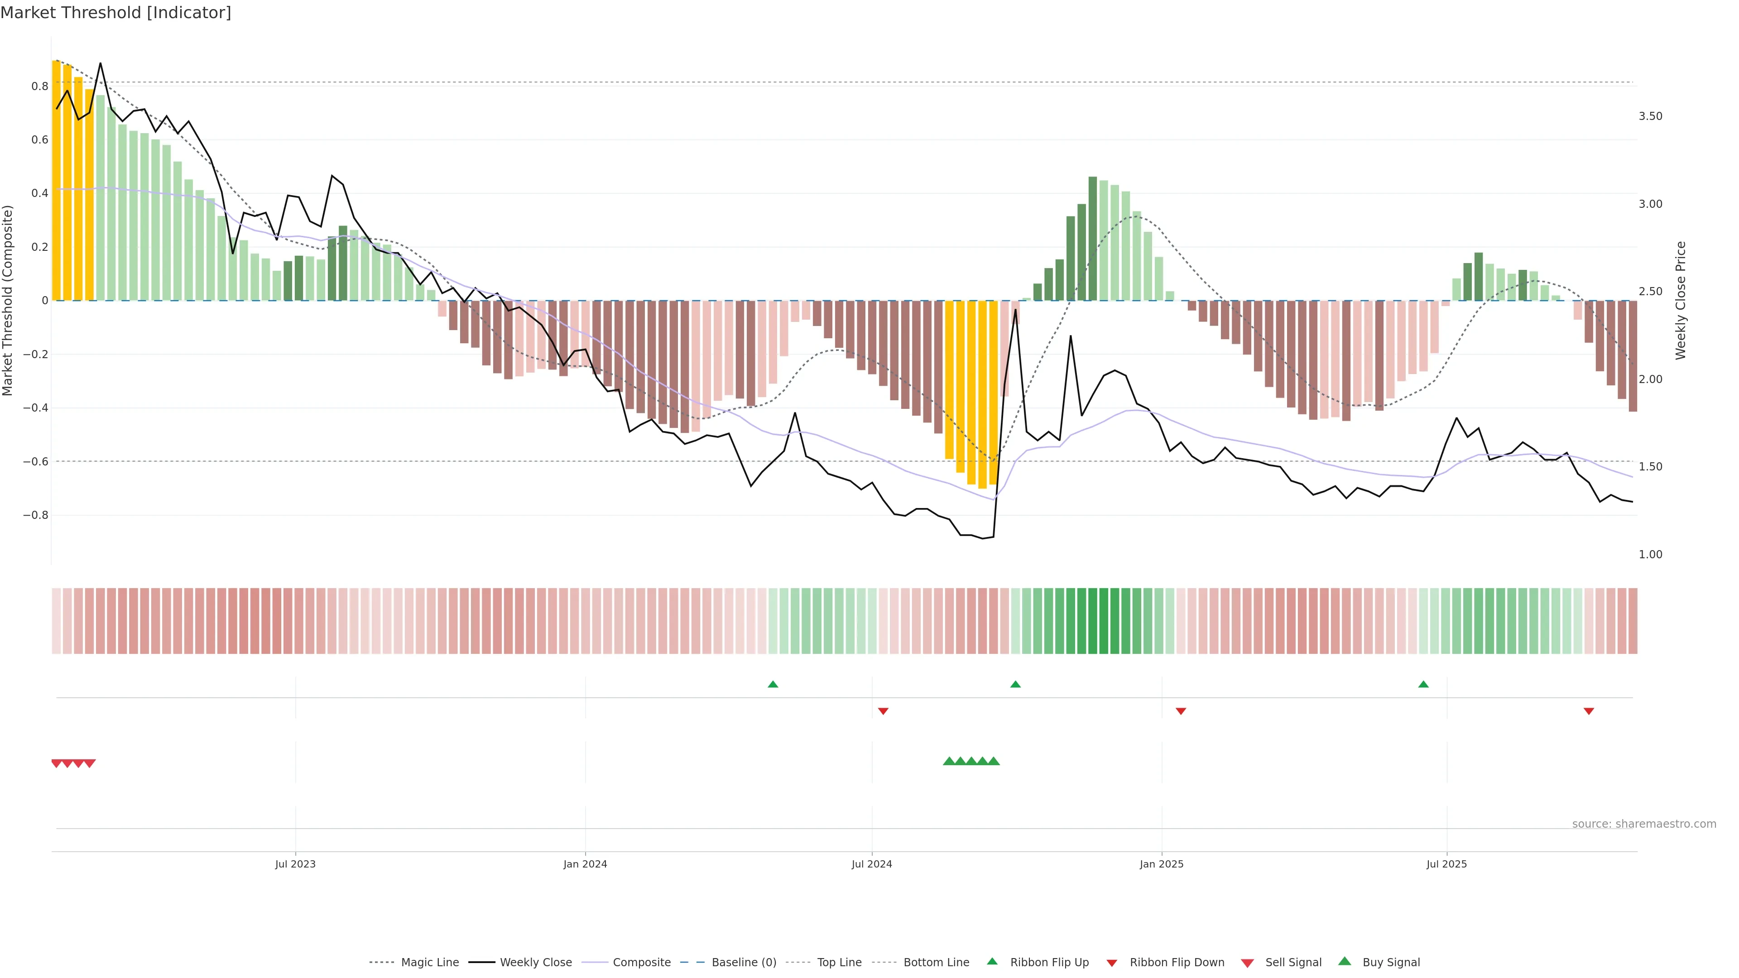Click the source: sharemaestro.com text
The width and height of the screenshot is (1739, 978).
click(x=1644, y=824)
